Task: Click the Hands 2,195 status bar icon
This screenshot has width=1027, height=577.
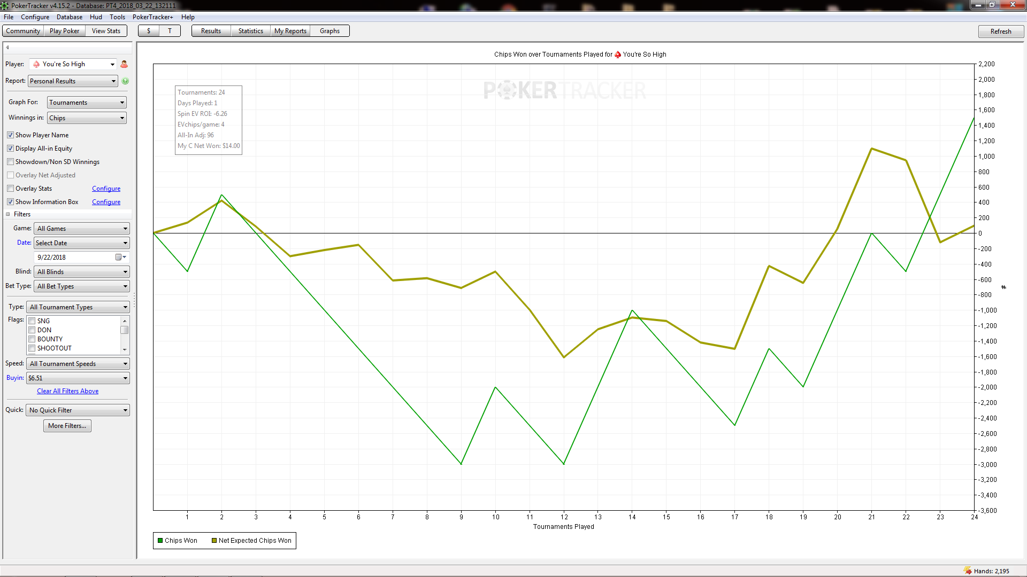Action: click(968, 571)
